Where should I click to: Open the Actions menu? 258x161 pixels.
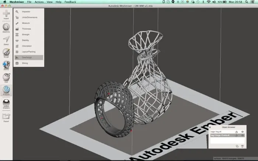coord(39,2)
